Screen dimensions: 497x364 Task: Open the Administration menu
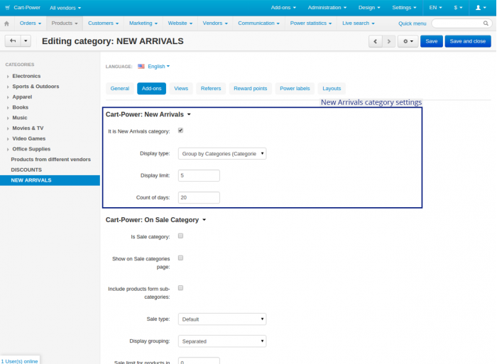[x=327, y=8]
